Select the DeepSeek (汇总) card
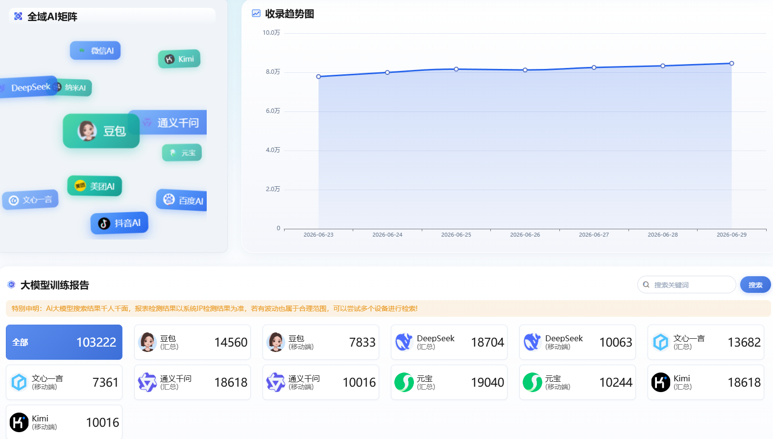773x439 pixels. [449, 342]
